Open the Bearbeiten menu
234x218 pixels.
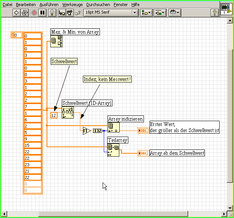26,5
